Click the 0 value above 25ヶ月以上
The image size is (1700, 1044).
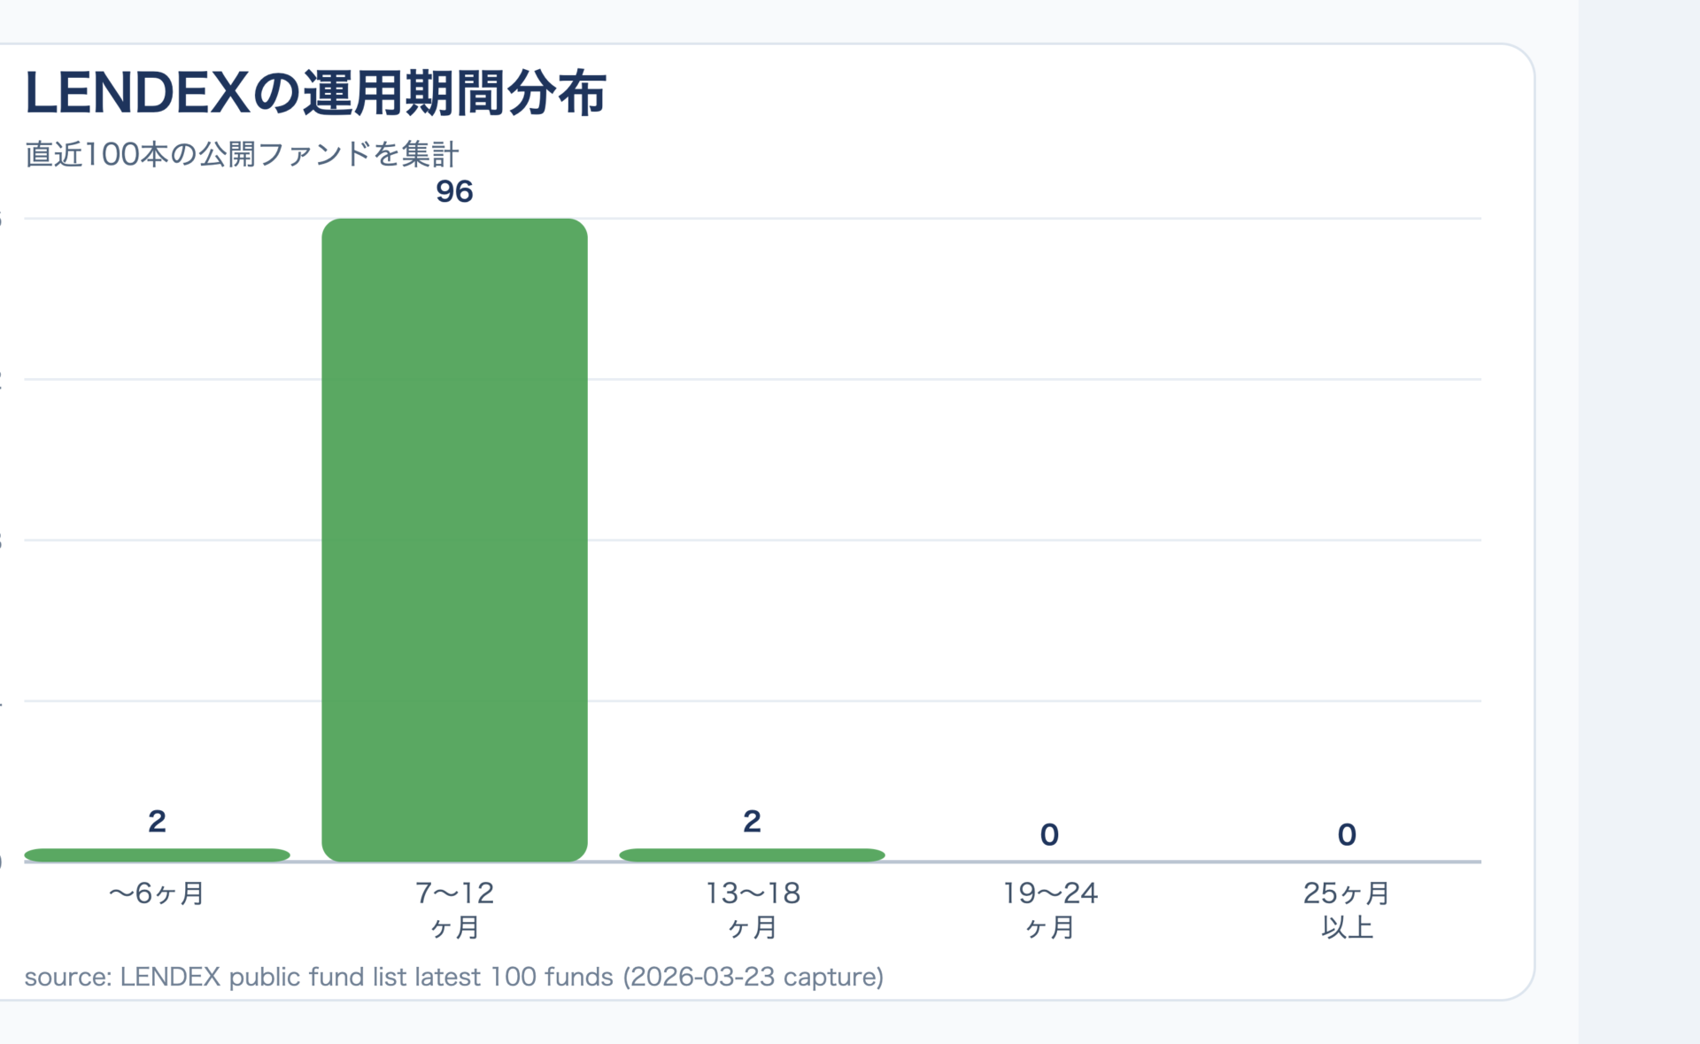coord(1347,834)
